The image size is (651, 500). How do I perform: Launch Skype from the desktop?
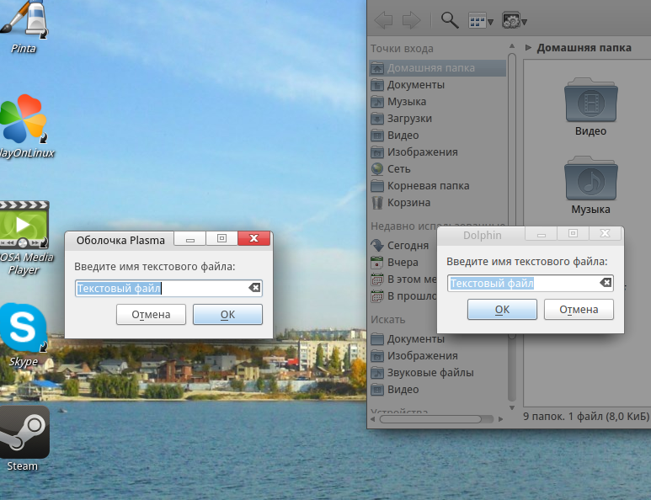click(24, 334)
